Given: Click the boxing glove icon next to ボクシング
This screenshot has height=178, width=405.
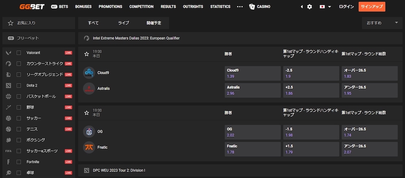Looking at the screenshot, I should 8,140.
